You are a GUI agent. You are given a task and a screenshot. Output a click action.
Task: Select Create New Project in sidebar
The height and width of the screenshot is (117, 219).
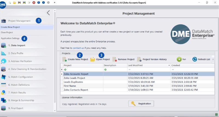[x=27, y=27]
